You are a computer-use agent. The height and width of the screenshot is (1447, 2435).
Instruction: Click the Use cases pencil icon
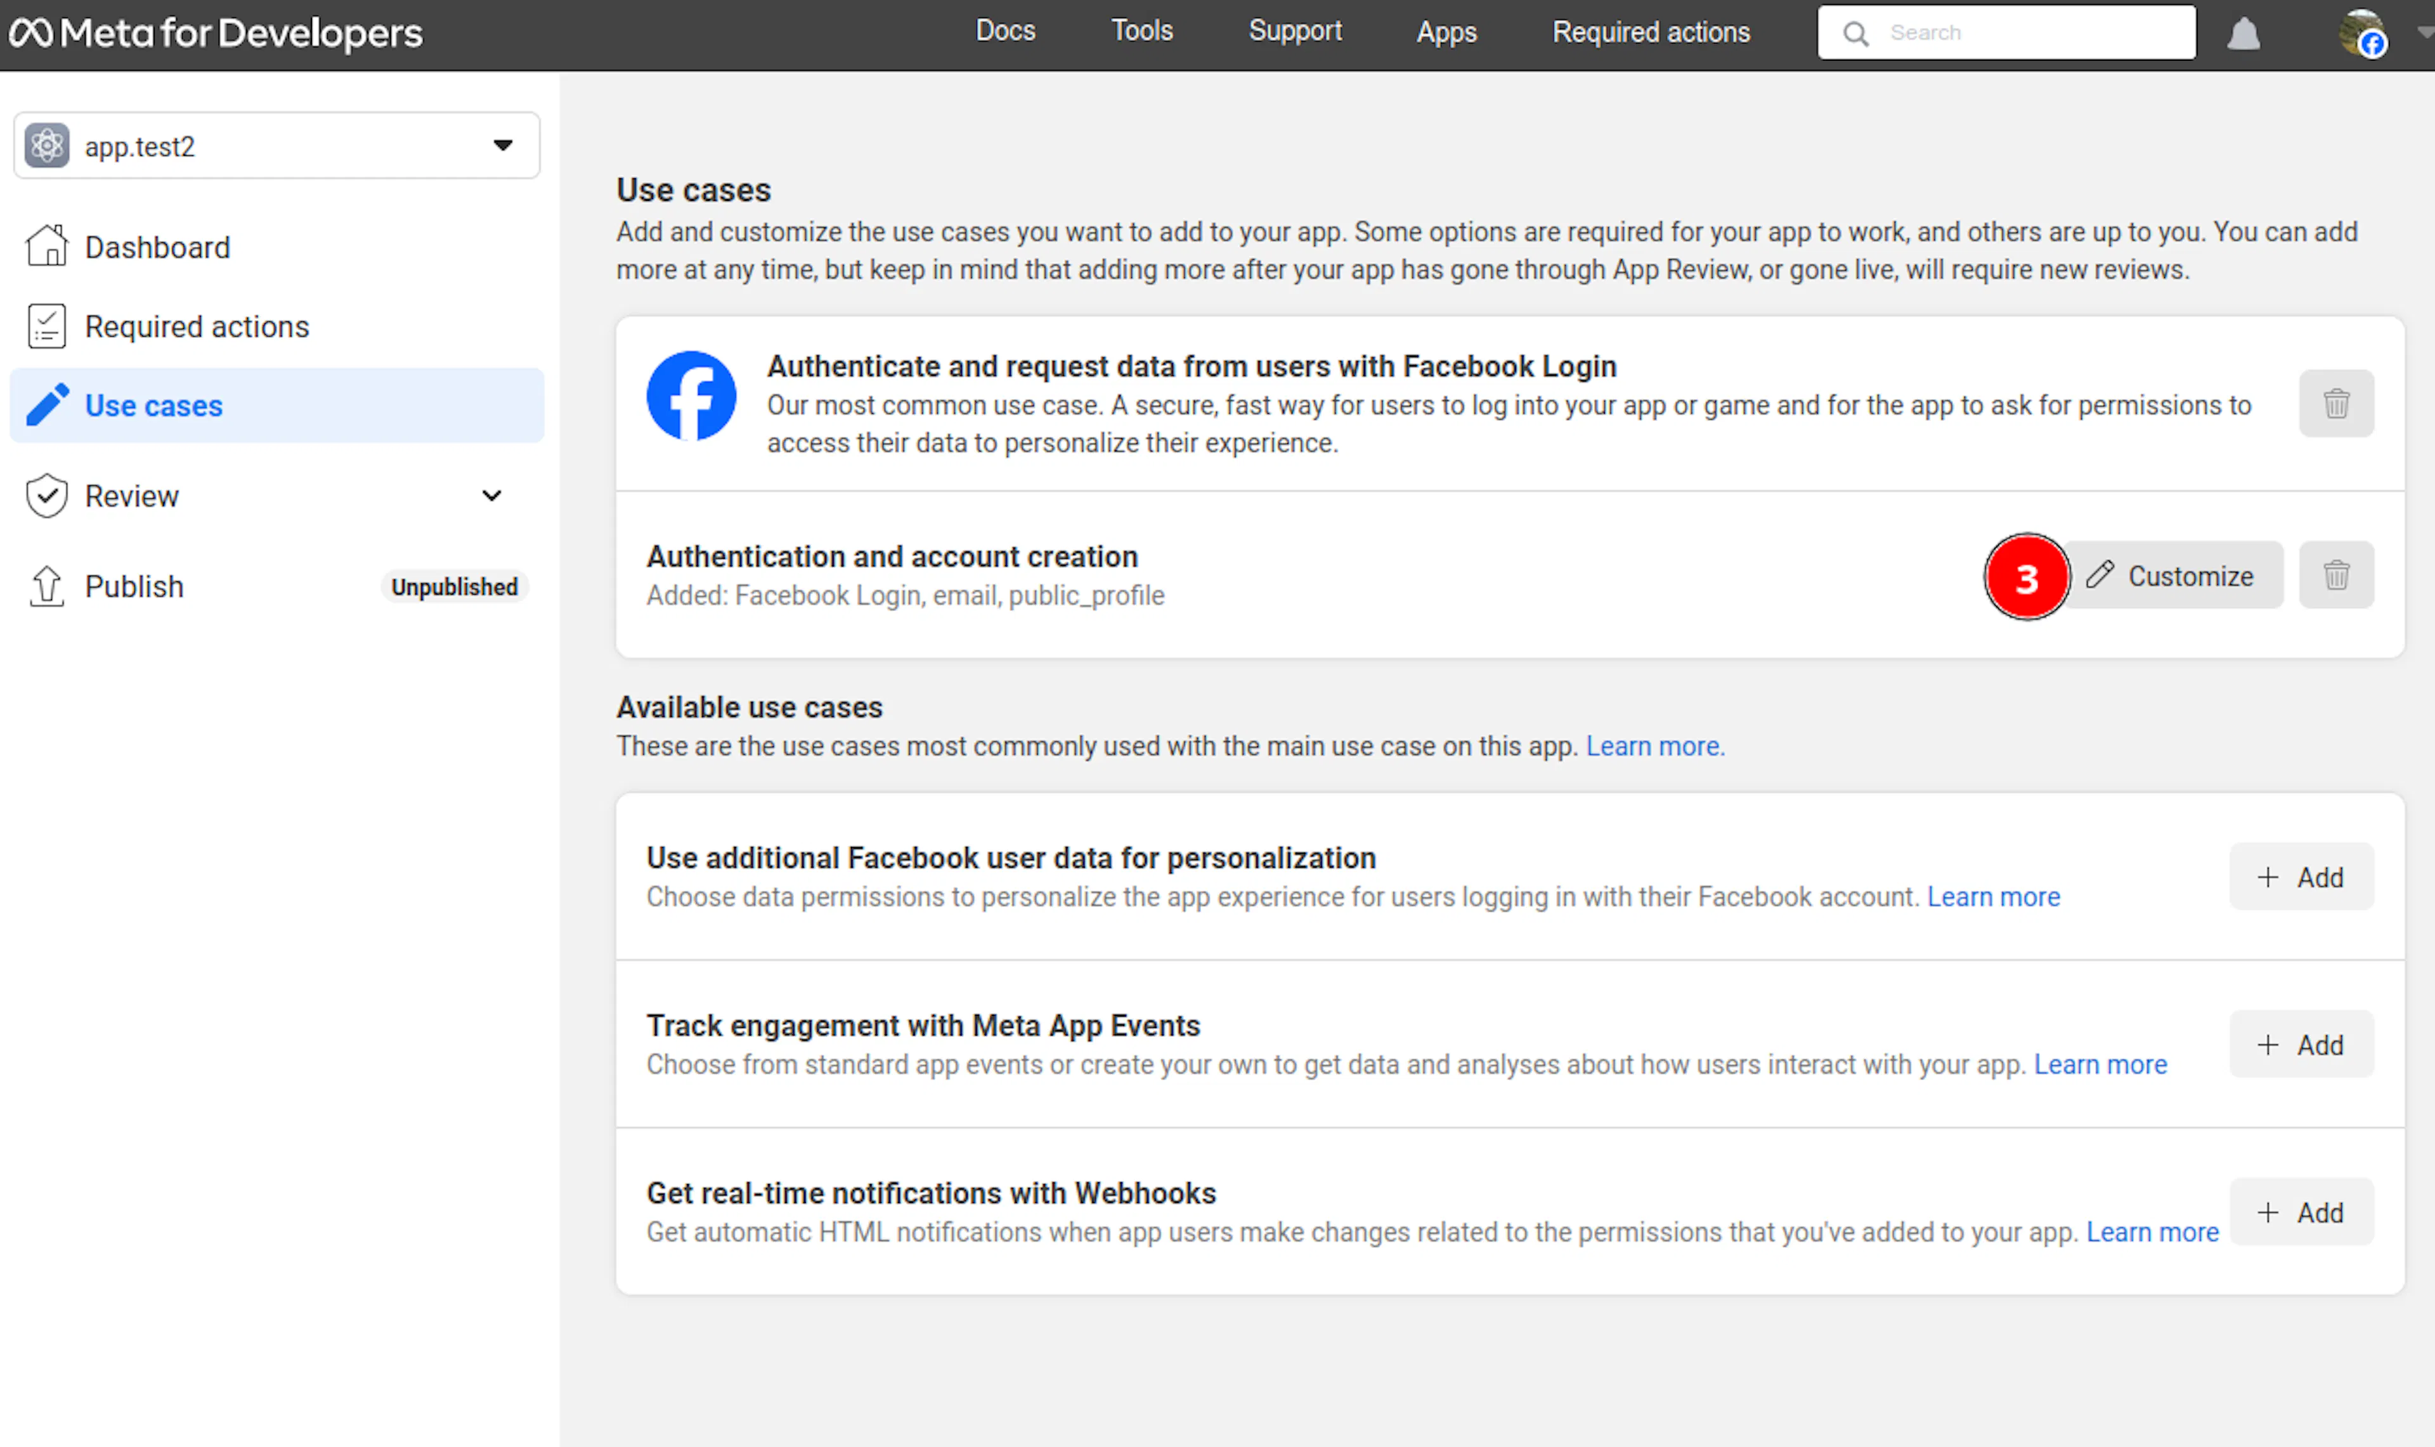tap(47, 404)
